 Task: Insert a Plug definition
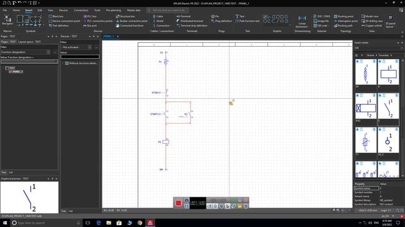(x=221, y=21)
